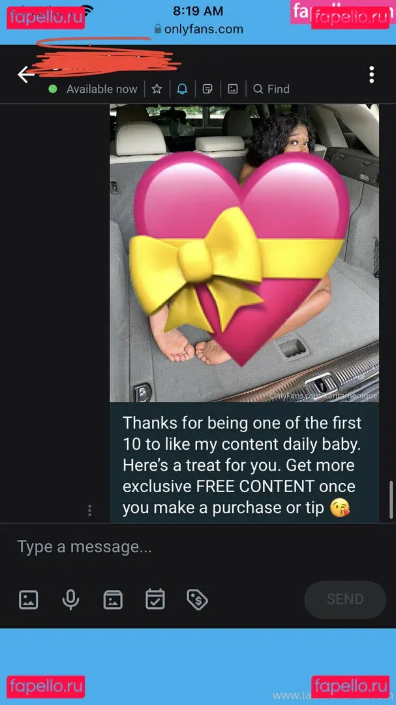Click the SEND button

tap(345, 599)
